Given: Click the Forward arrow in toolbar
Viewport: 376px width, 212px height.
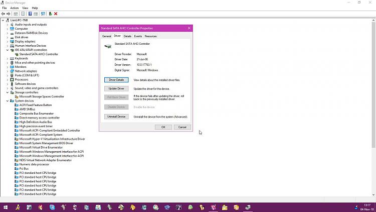Looking at the screenshot, I should (9, 14).
